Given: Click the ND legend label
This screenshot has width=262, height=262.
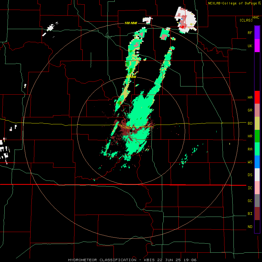Looking at the screenshot, I should (x=250, y=227).
